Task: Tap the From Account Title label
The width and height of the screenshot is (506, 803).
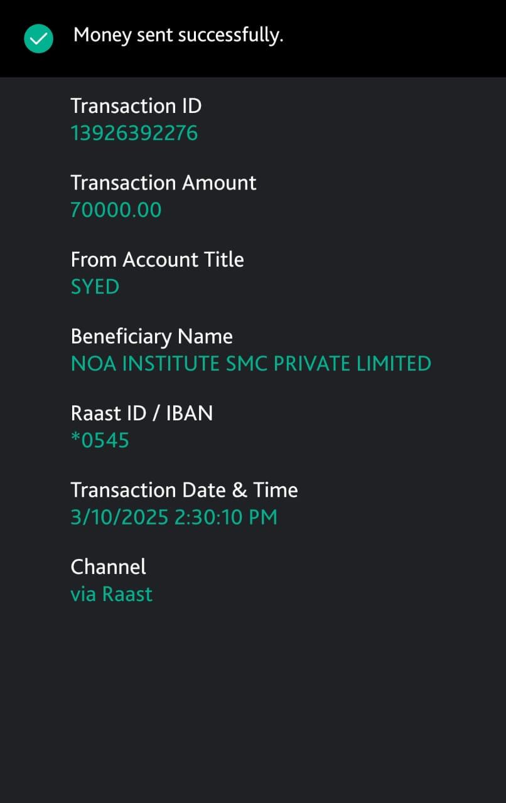Action: (157, 259)
